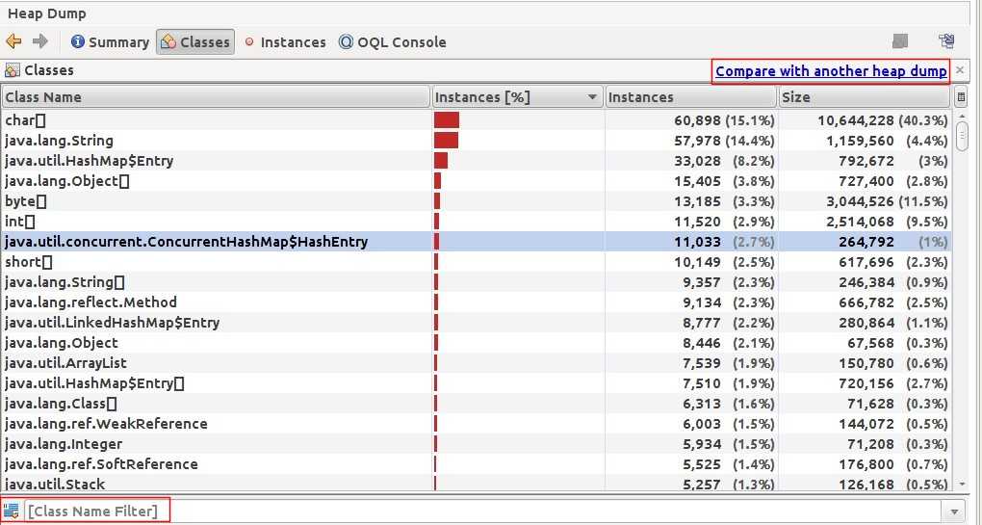Viewport: 982px width, 525px height.
Task: Switch to the Classes view
Action: click(x=195, y=42)
